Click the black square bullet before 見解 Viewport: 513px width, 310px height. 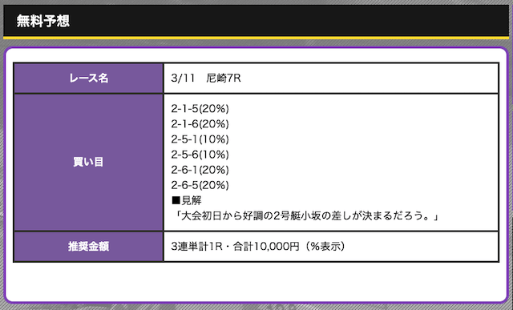[176, 200]
